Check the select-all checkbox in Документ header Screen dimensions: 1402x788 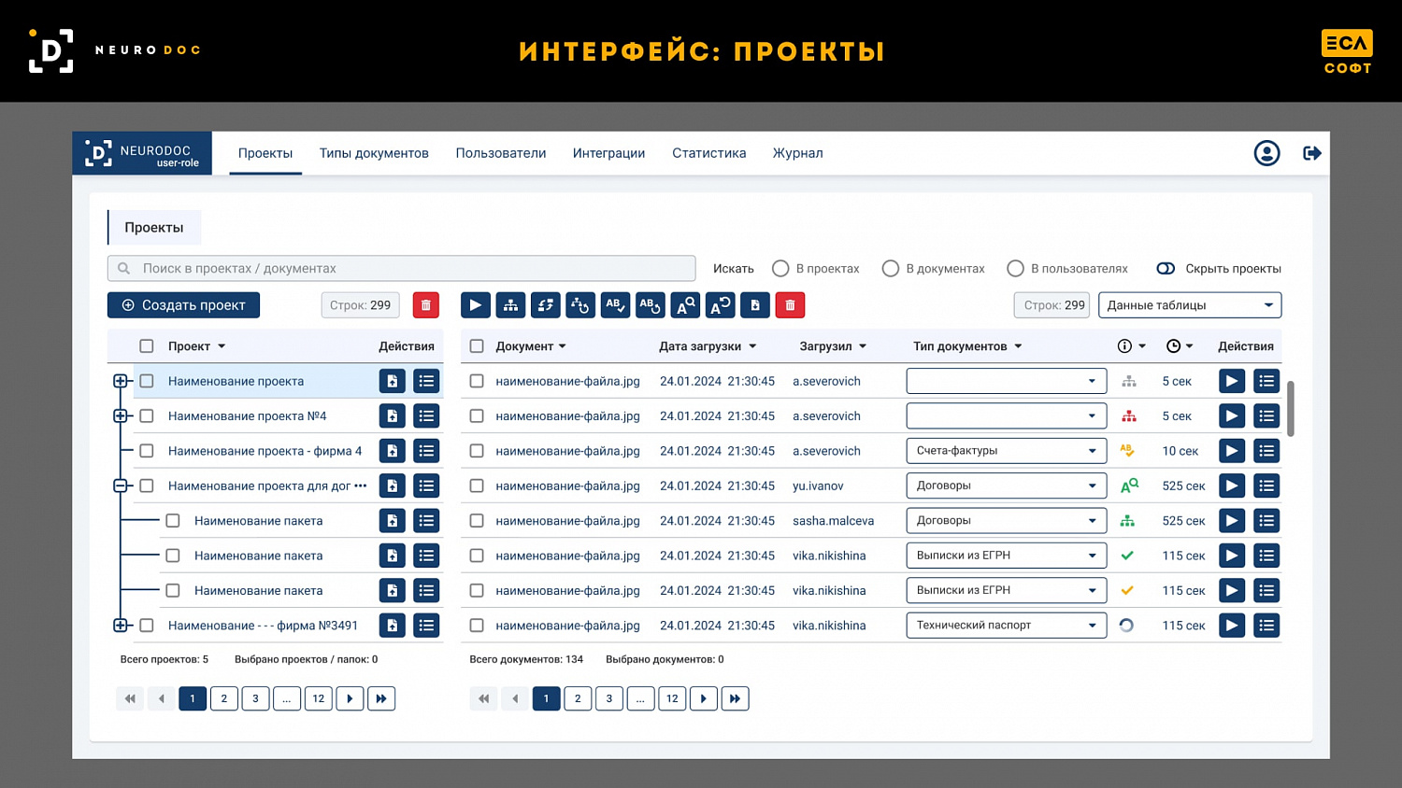477,346
